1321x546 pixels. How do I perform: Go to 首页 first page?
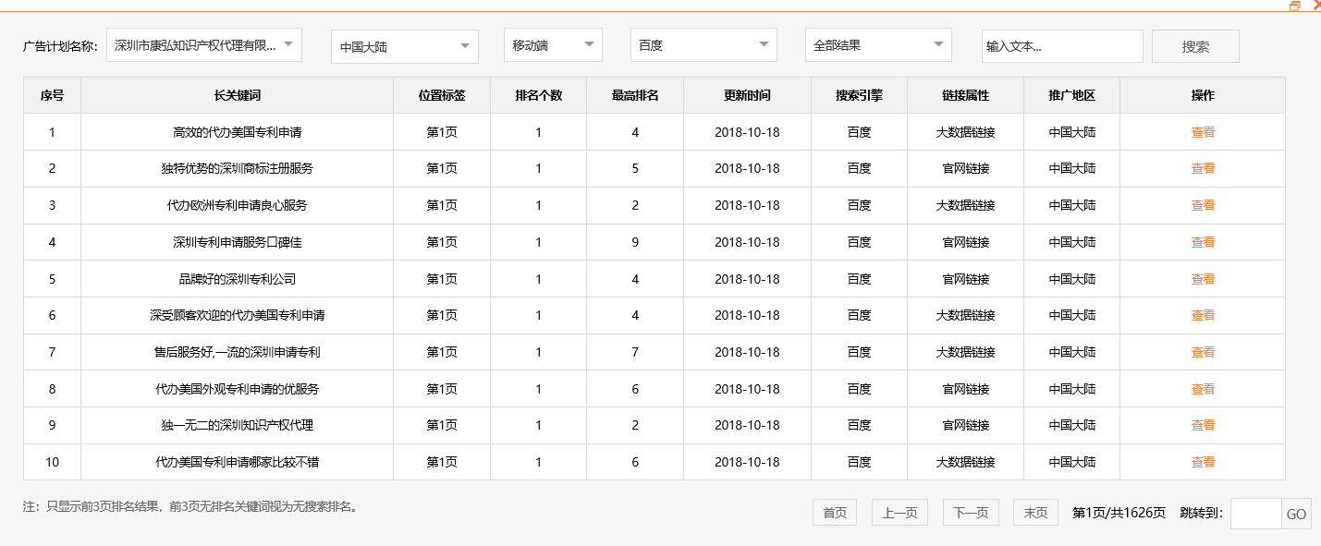(x=834, y=513)
